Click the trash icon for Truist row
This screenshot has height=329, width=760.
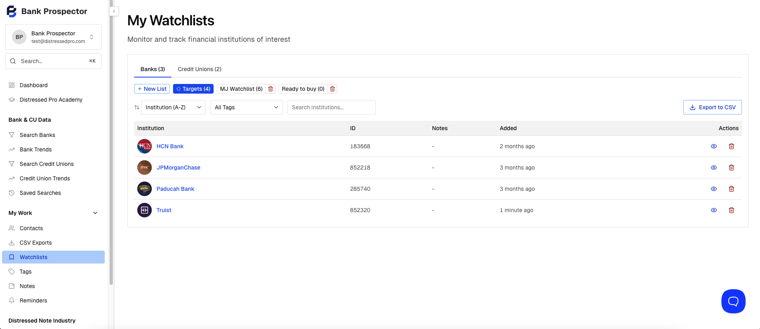tap(731, 210)
